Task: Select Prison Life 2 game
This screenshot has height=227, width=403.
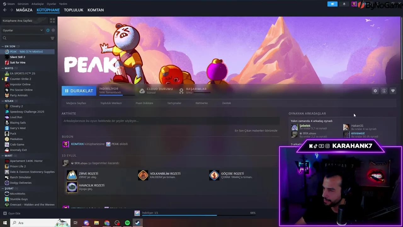Action: click(x=18, y=166)
